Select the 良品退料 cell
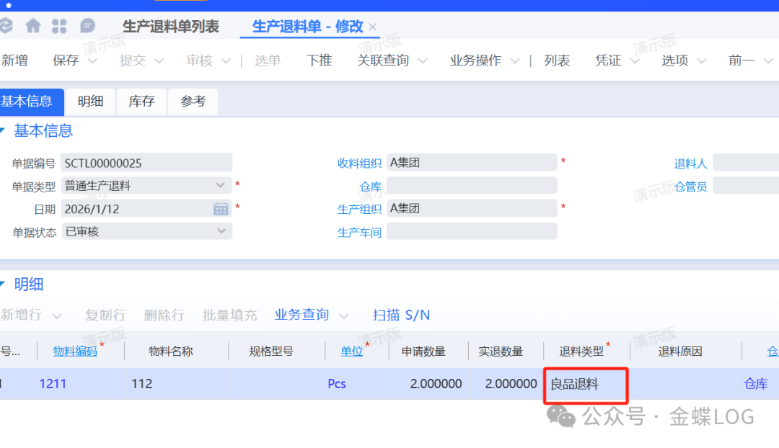The height and width of the screenshot is (448, 779). [585, 385]
